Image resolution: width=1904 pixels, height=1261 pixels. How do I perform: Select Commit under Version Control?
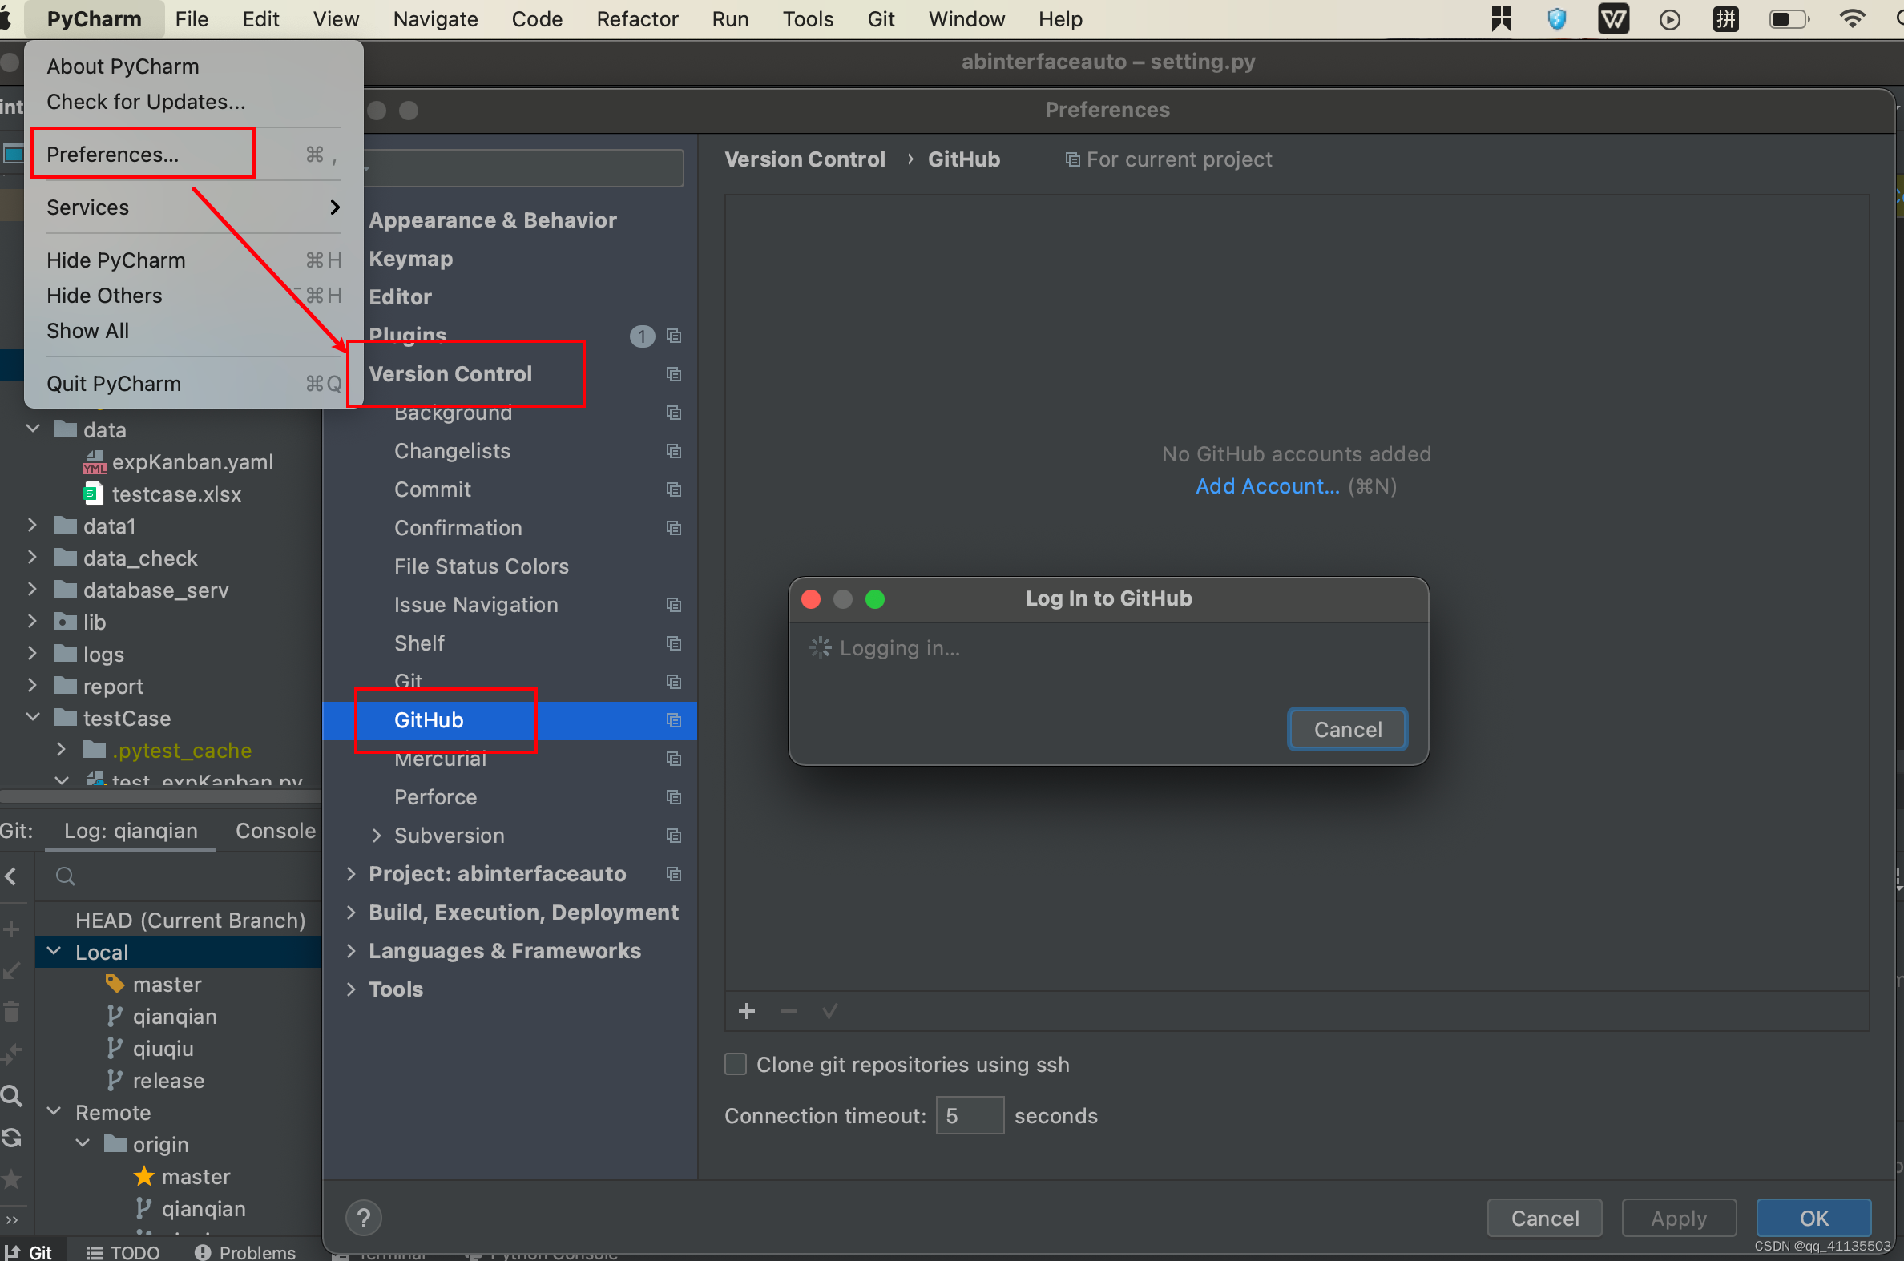(x=432, y=489)
